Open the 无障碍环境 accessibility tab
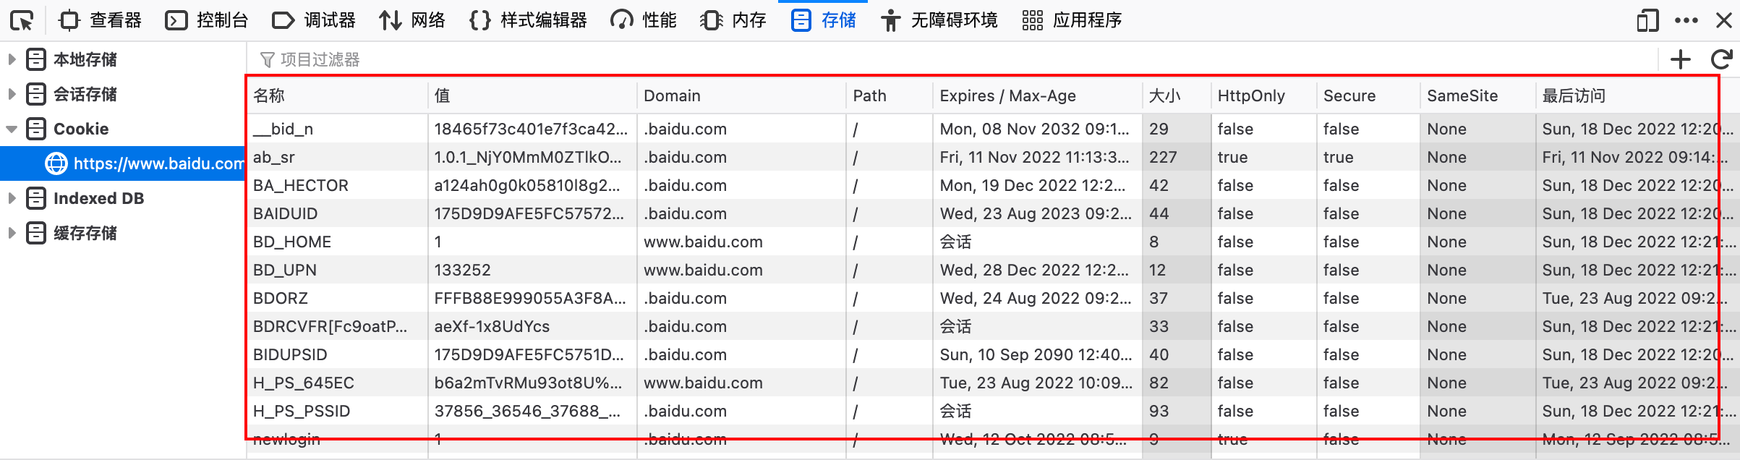 (x=939, y=20)
